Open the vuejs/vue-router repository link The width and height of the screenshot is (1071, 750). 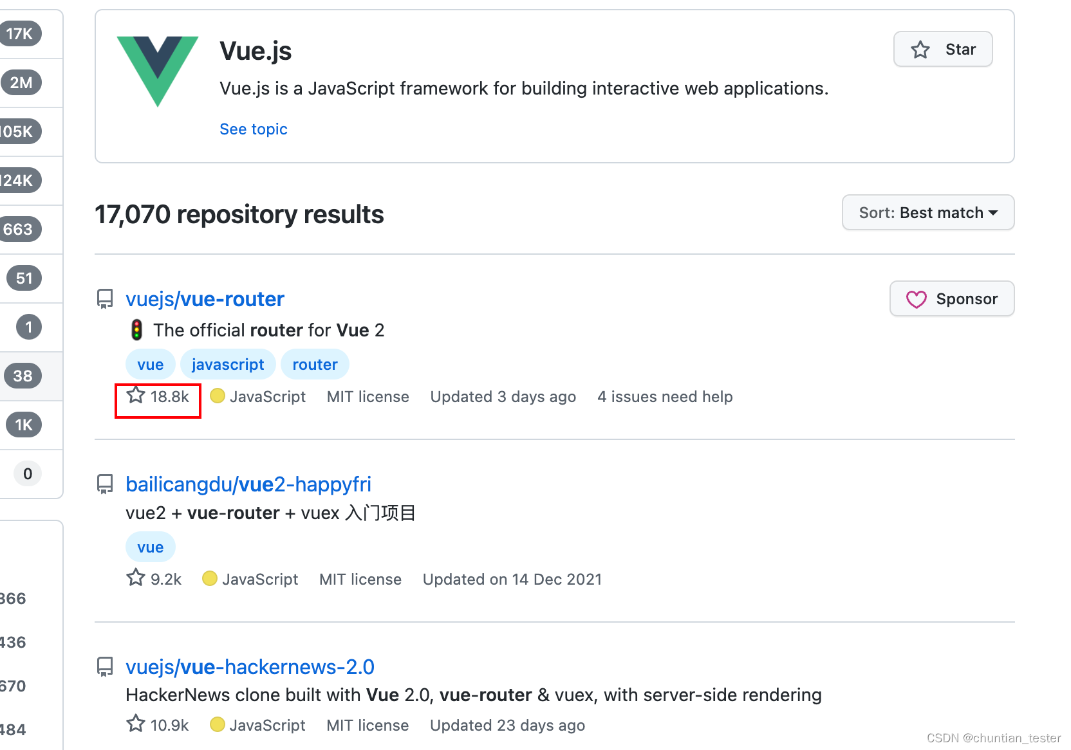[205, 298]
